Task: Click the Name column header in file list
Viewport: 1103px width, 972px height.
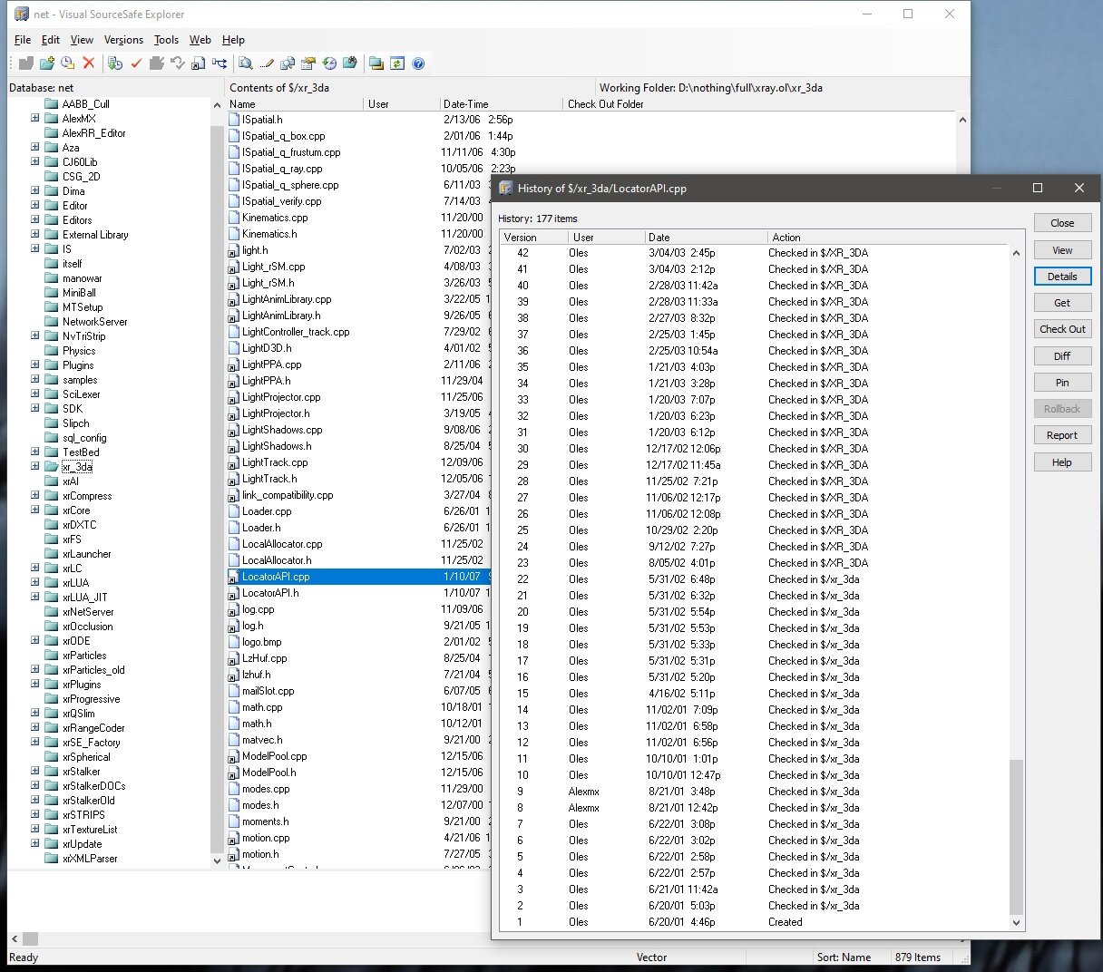Action: coord(295,104)
